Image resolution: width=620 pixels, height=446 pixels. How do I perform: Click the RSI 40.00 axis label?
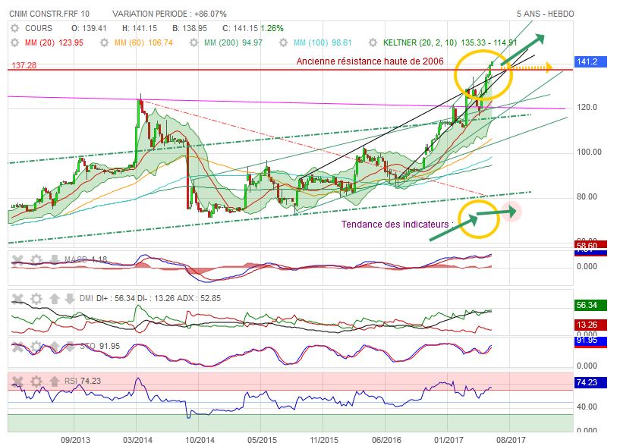(587, 407)
